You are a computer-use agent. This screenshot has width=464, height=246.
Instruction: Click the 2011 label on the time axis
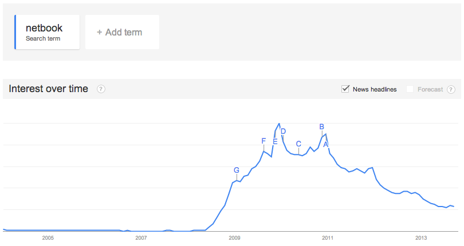tap(328, 238)
